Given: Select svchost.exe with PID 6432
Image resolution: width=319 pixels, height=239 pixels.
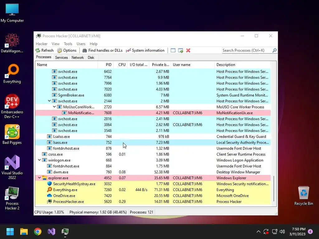Looking at the screenshot, I should (153, 72).
